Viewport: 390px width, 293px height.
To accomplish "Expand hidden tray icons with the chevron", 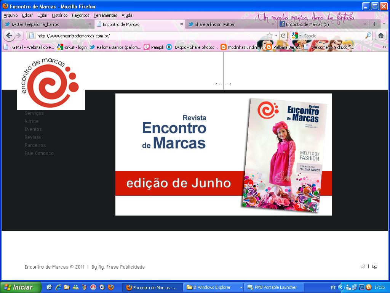I will click(341, 287).
